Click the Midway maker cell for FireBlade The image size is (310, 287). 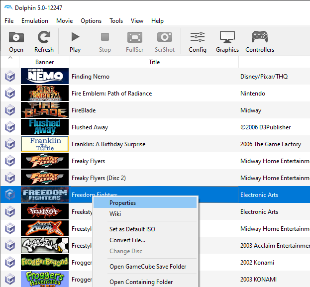point(251,110)
